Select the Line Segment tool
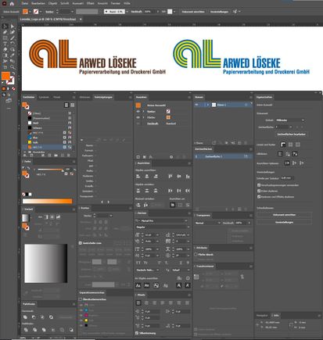 point(13,38)
